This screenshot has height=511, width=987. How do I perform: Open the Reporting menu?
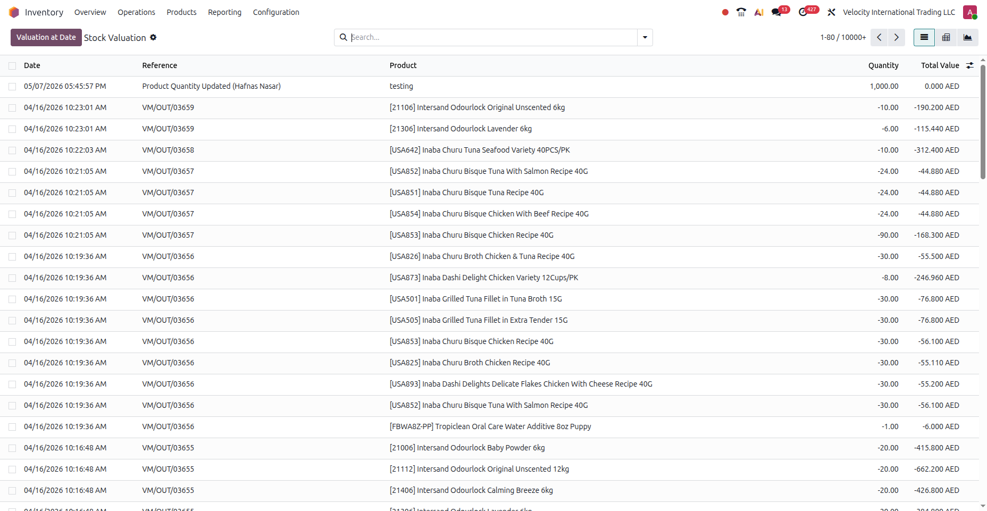pos(224,12)
